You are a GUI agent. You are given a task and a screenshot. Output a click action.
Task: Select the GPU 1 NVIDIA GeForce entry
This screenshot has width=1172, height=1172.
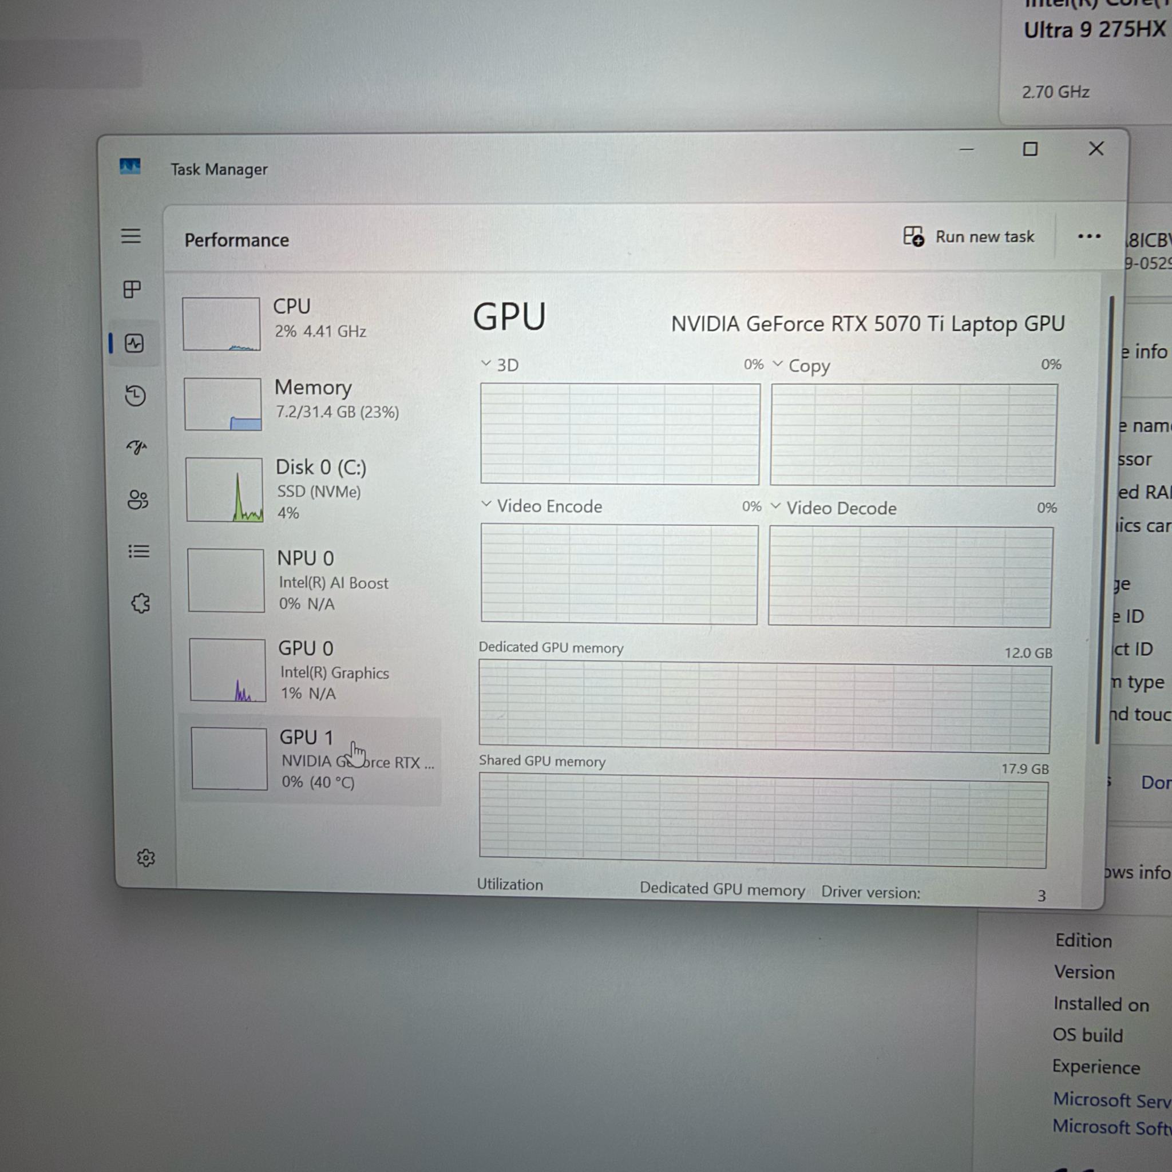tap(311, 760)
